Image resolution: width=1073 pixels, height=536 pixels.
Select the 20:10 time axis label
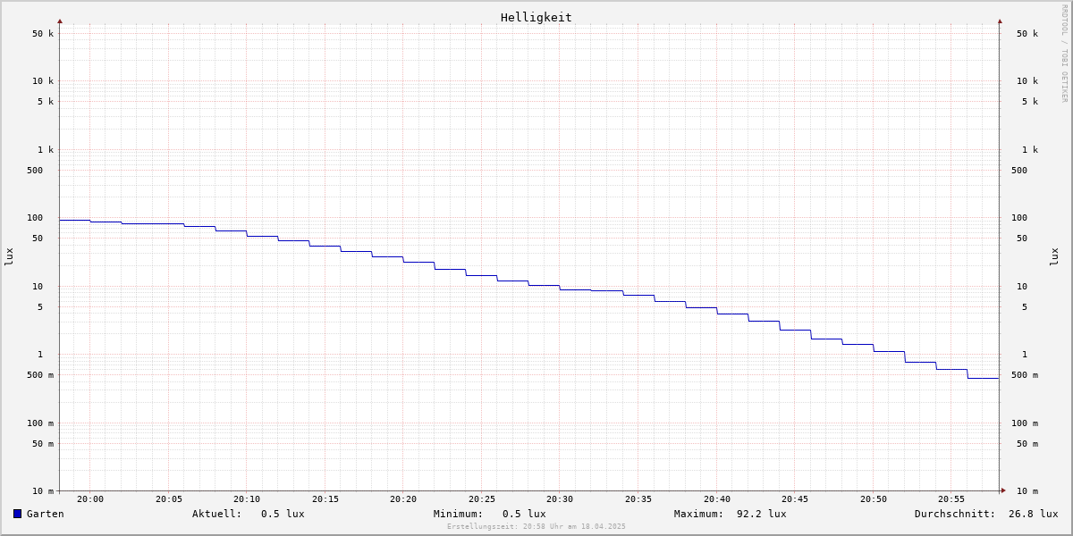247,499
